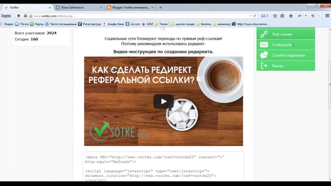Image resolution: width=331 pixels, height=186 pixels.
Task: Click the exit arrow icon beside Выход
Action: pos(264,66)
